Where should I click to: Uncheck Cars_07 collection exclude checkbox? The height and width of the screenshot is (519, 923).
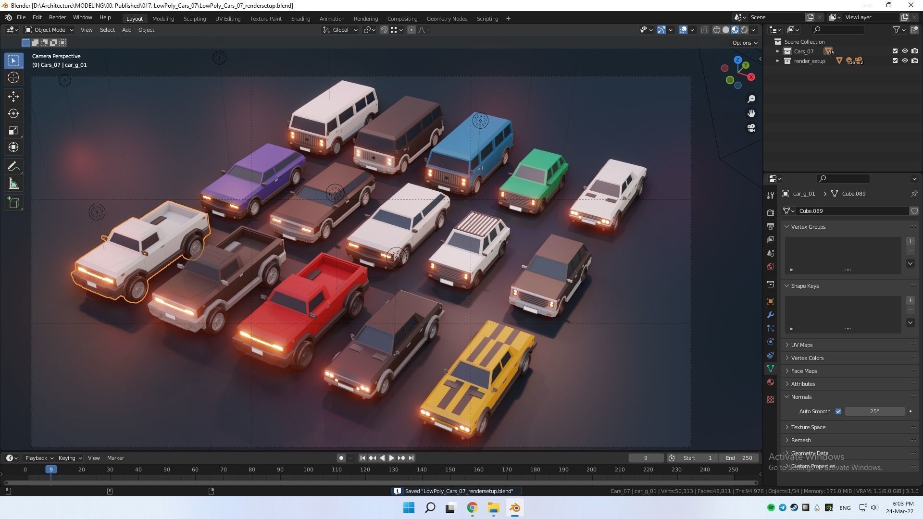(895, 51)
